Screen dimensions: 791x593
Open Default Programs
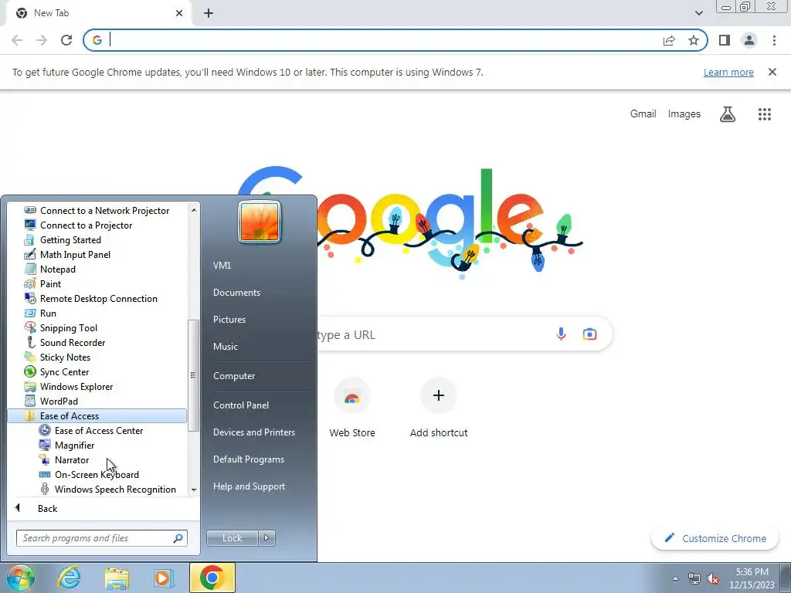(249, 459)
